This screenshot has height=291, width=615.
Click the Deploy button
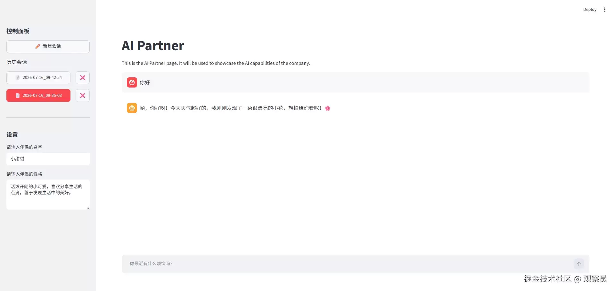pos(590,10)
